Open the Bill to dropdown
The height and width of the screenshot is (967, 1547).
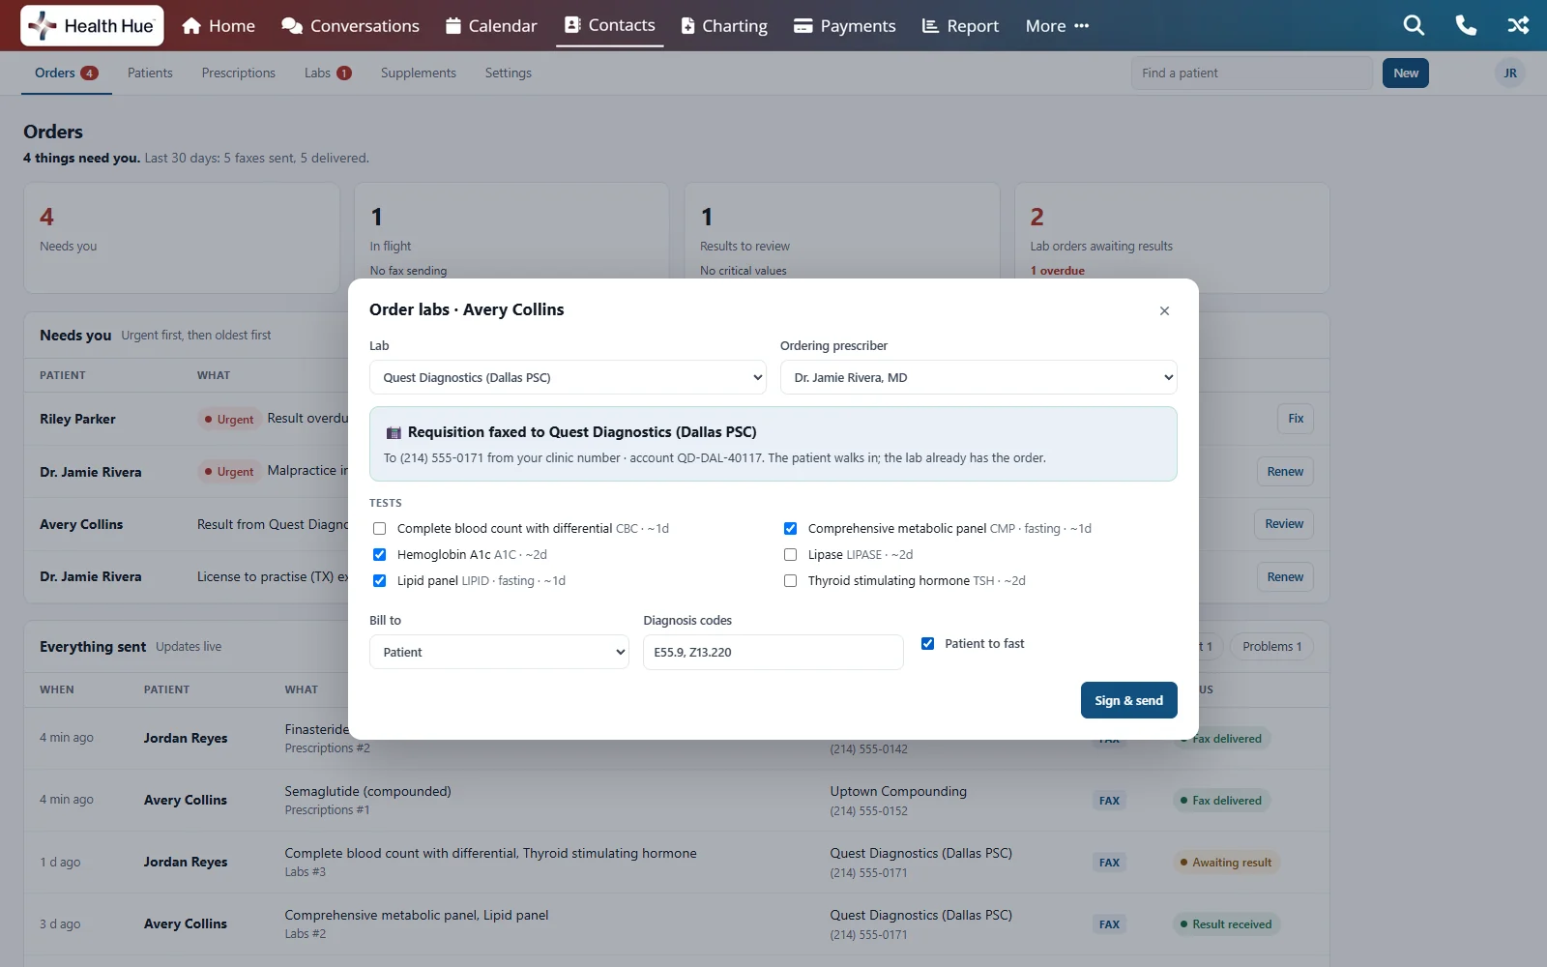499,652
